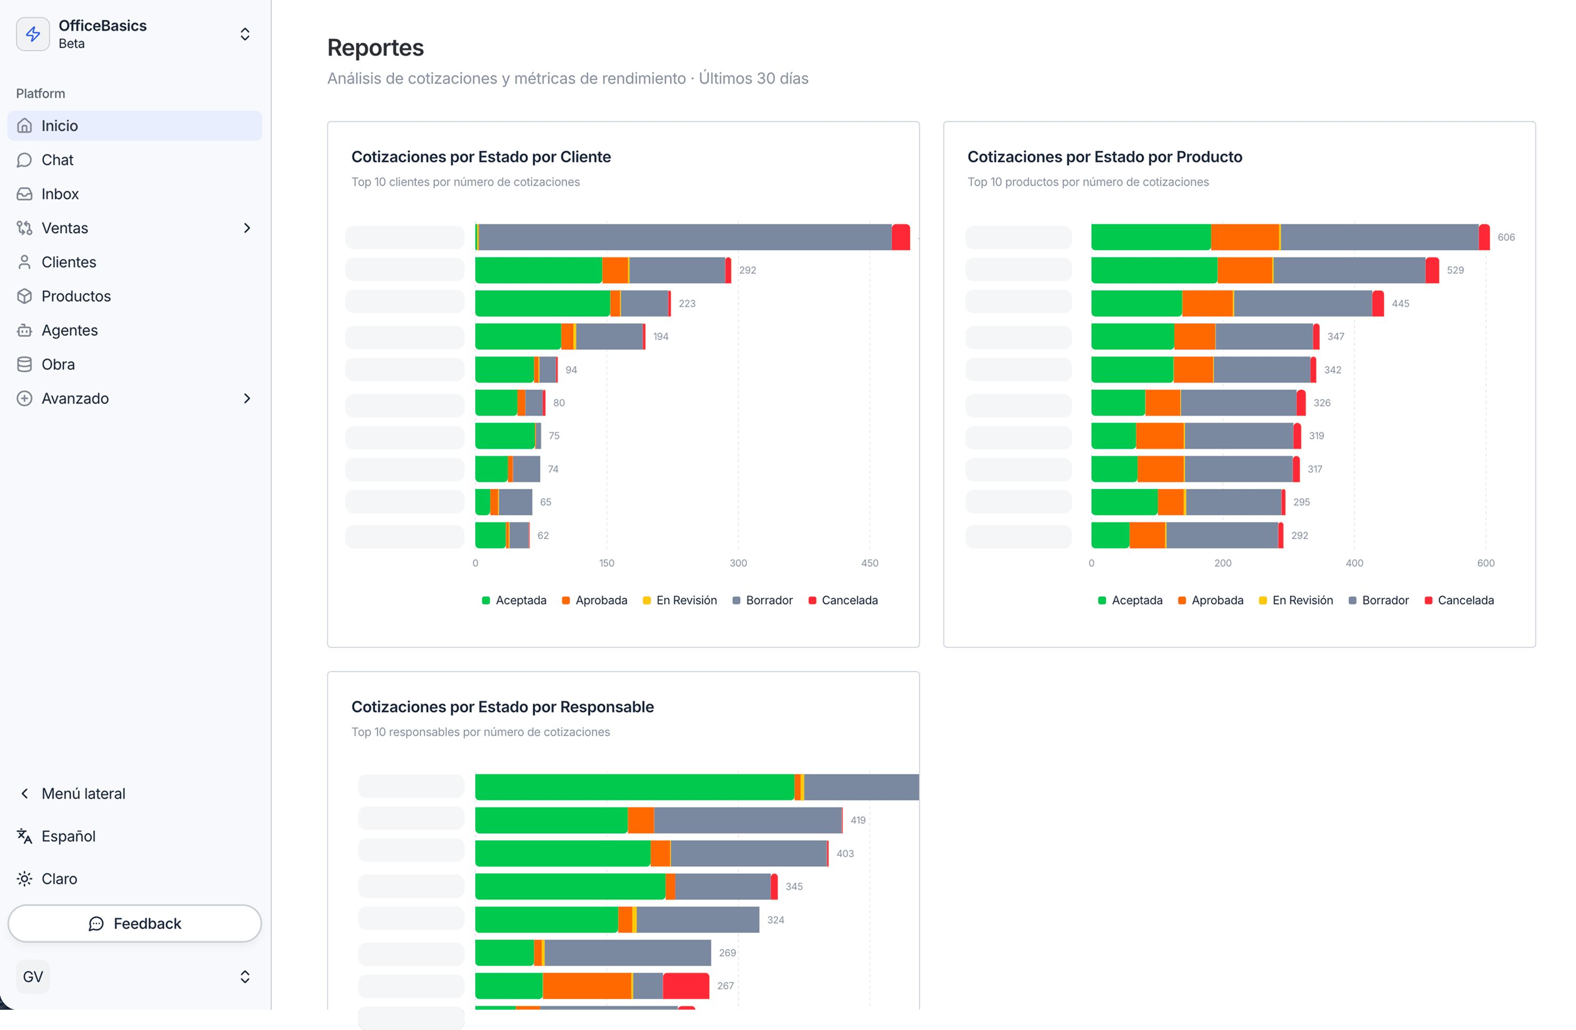Select the Productos box icon
Viewport: 1576px width, 1030px height.
tap(25, 296)
